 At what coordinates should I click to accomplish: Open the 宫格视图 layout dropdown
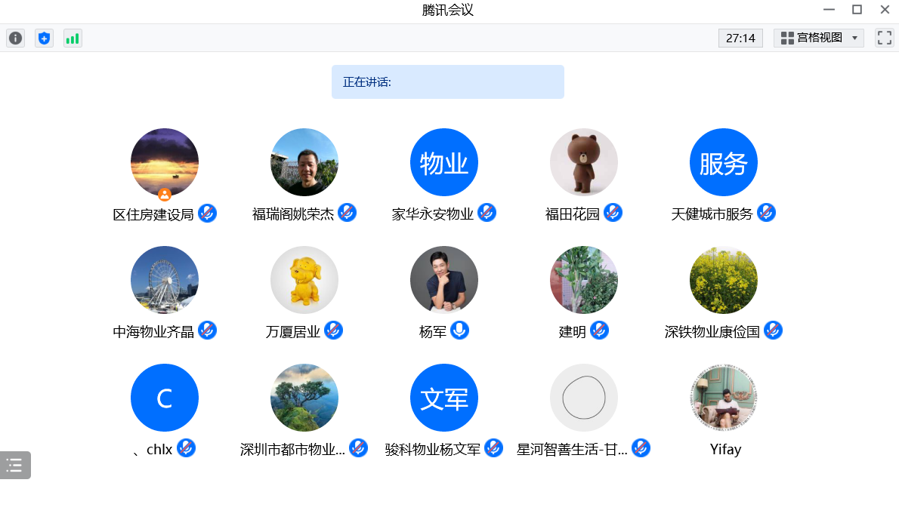(819, 38)
